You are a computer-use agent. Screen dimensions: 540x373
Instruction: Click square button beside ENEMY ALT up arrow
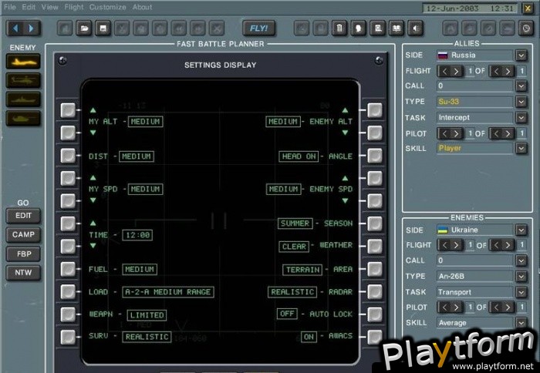click(x=375, y=110)
